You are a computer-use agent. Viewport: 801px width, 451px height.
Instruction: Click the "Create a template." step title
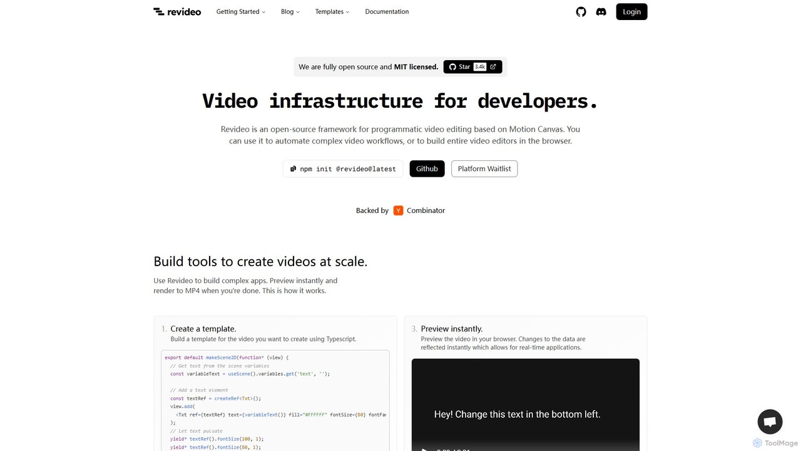pos(203,328)
